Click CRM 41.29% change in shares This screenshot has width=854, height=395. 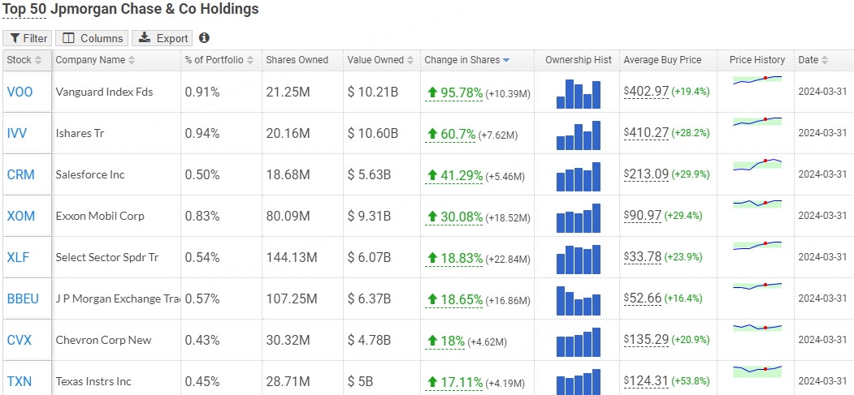tap(453, 175)
